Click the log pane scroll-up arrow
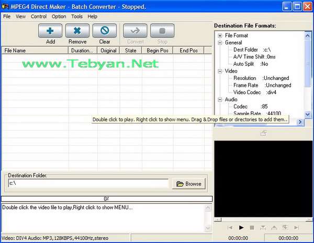The width and height of the screenshot is (314, 243). 208,207
